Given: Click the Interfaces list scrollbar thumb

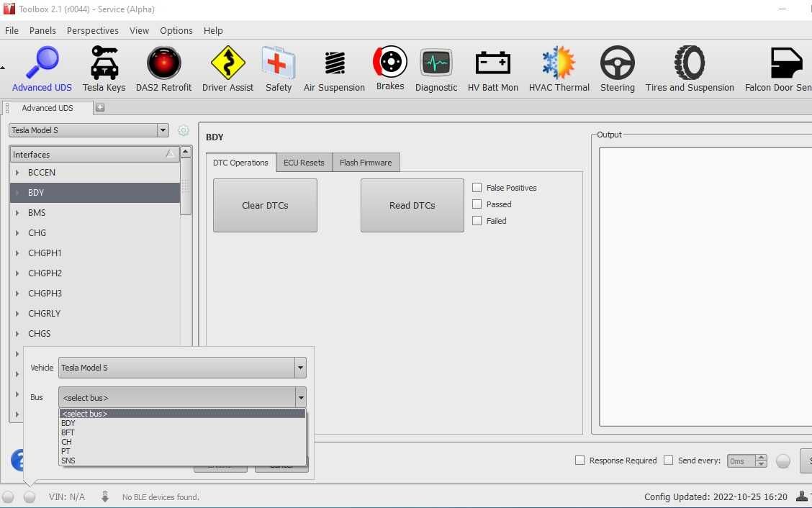Looking at the screenshot, I should coord(186,186).
